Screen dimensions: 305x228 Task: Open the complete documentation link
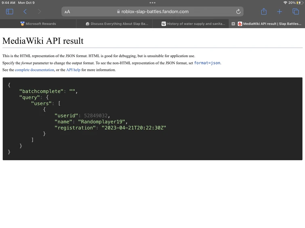34,70
